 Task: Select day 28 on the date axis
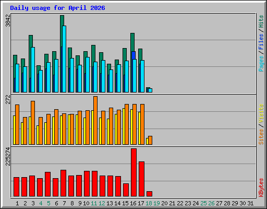227,203
